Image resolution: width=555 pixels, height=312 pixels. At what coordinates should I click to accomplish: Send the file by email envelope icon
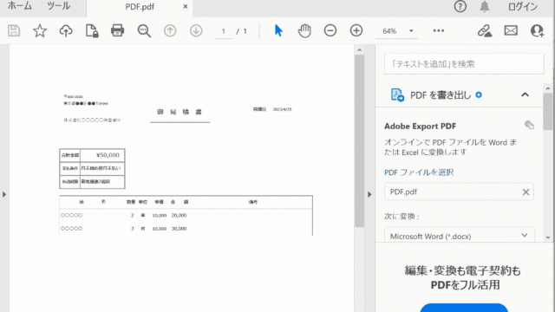coord(511,31)
